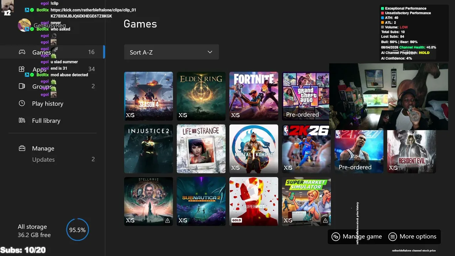This screenshot has height=256, width=455.
Task: Launch the Superhot cover art
Action: (254, 201)
